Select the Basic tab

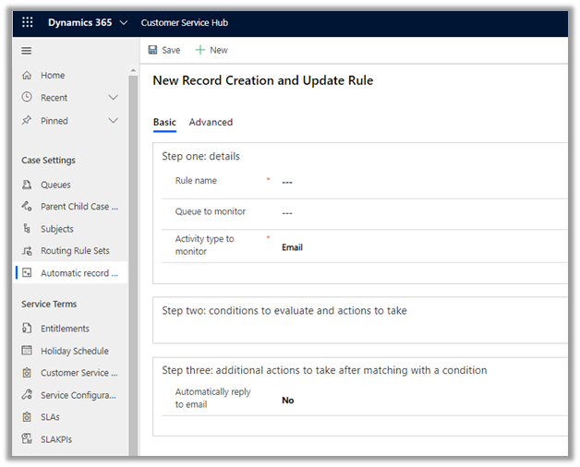click(164, 122)
